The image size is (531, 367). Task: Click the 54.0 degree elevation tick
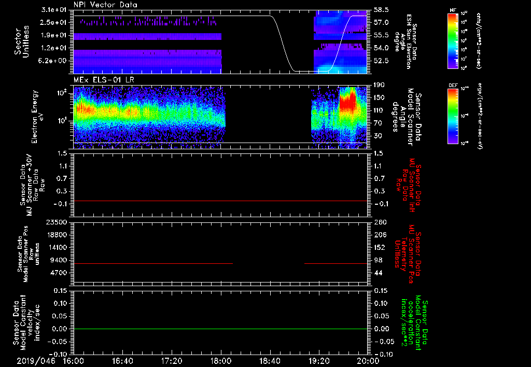pyautogui.click(x=381, y=48)
